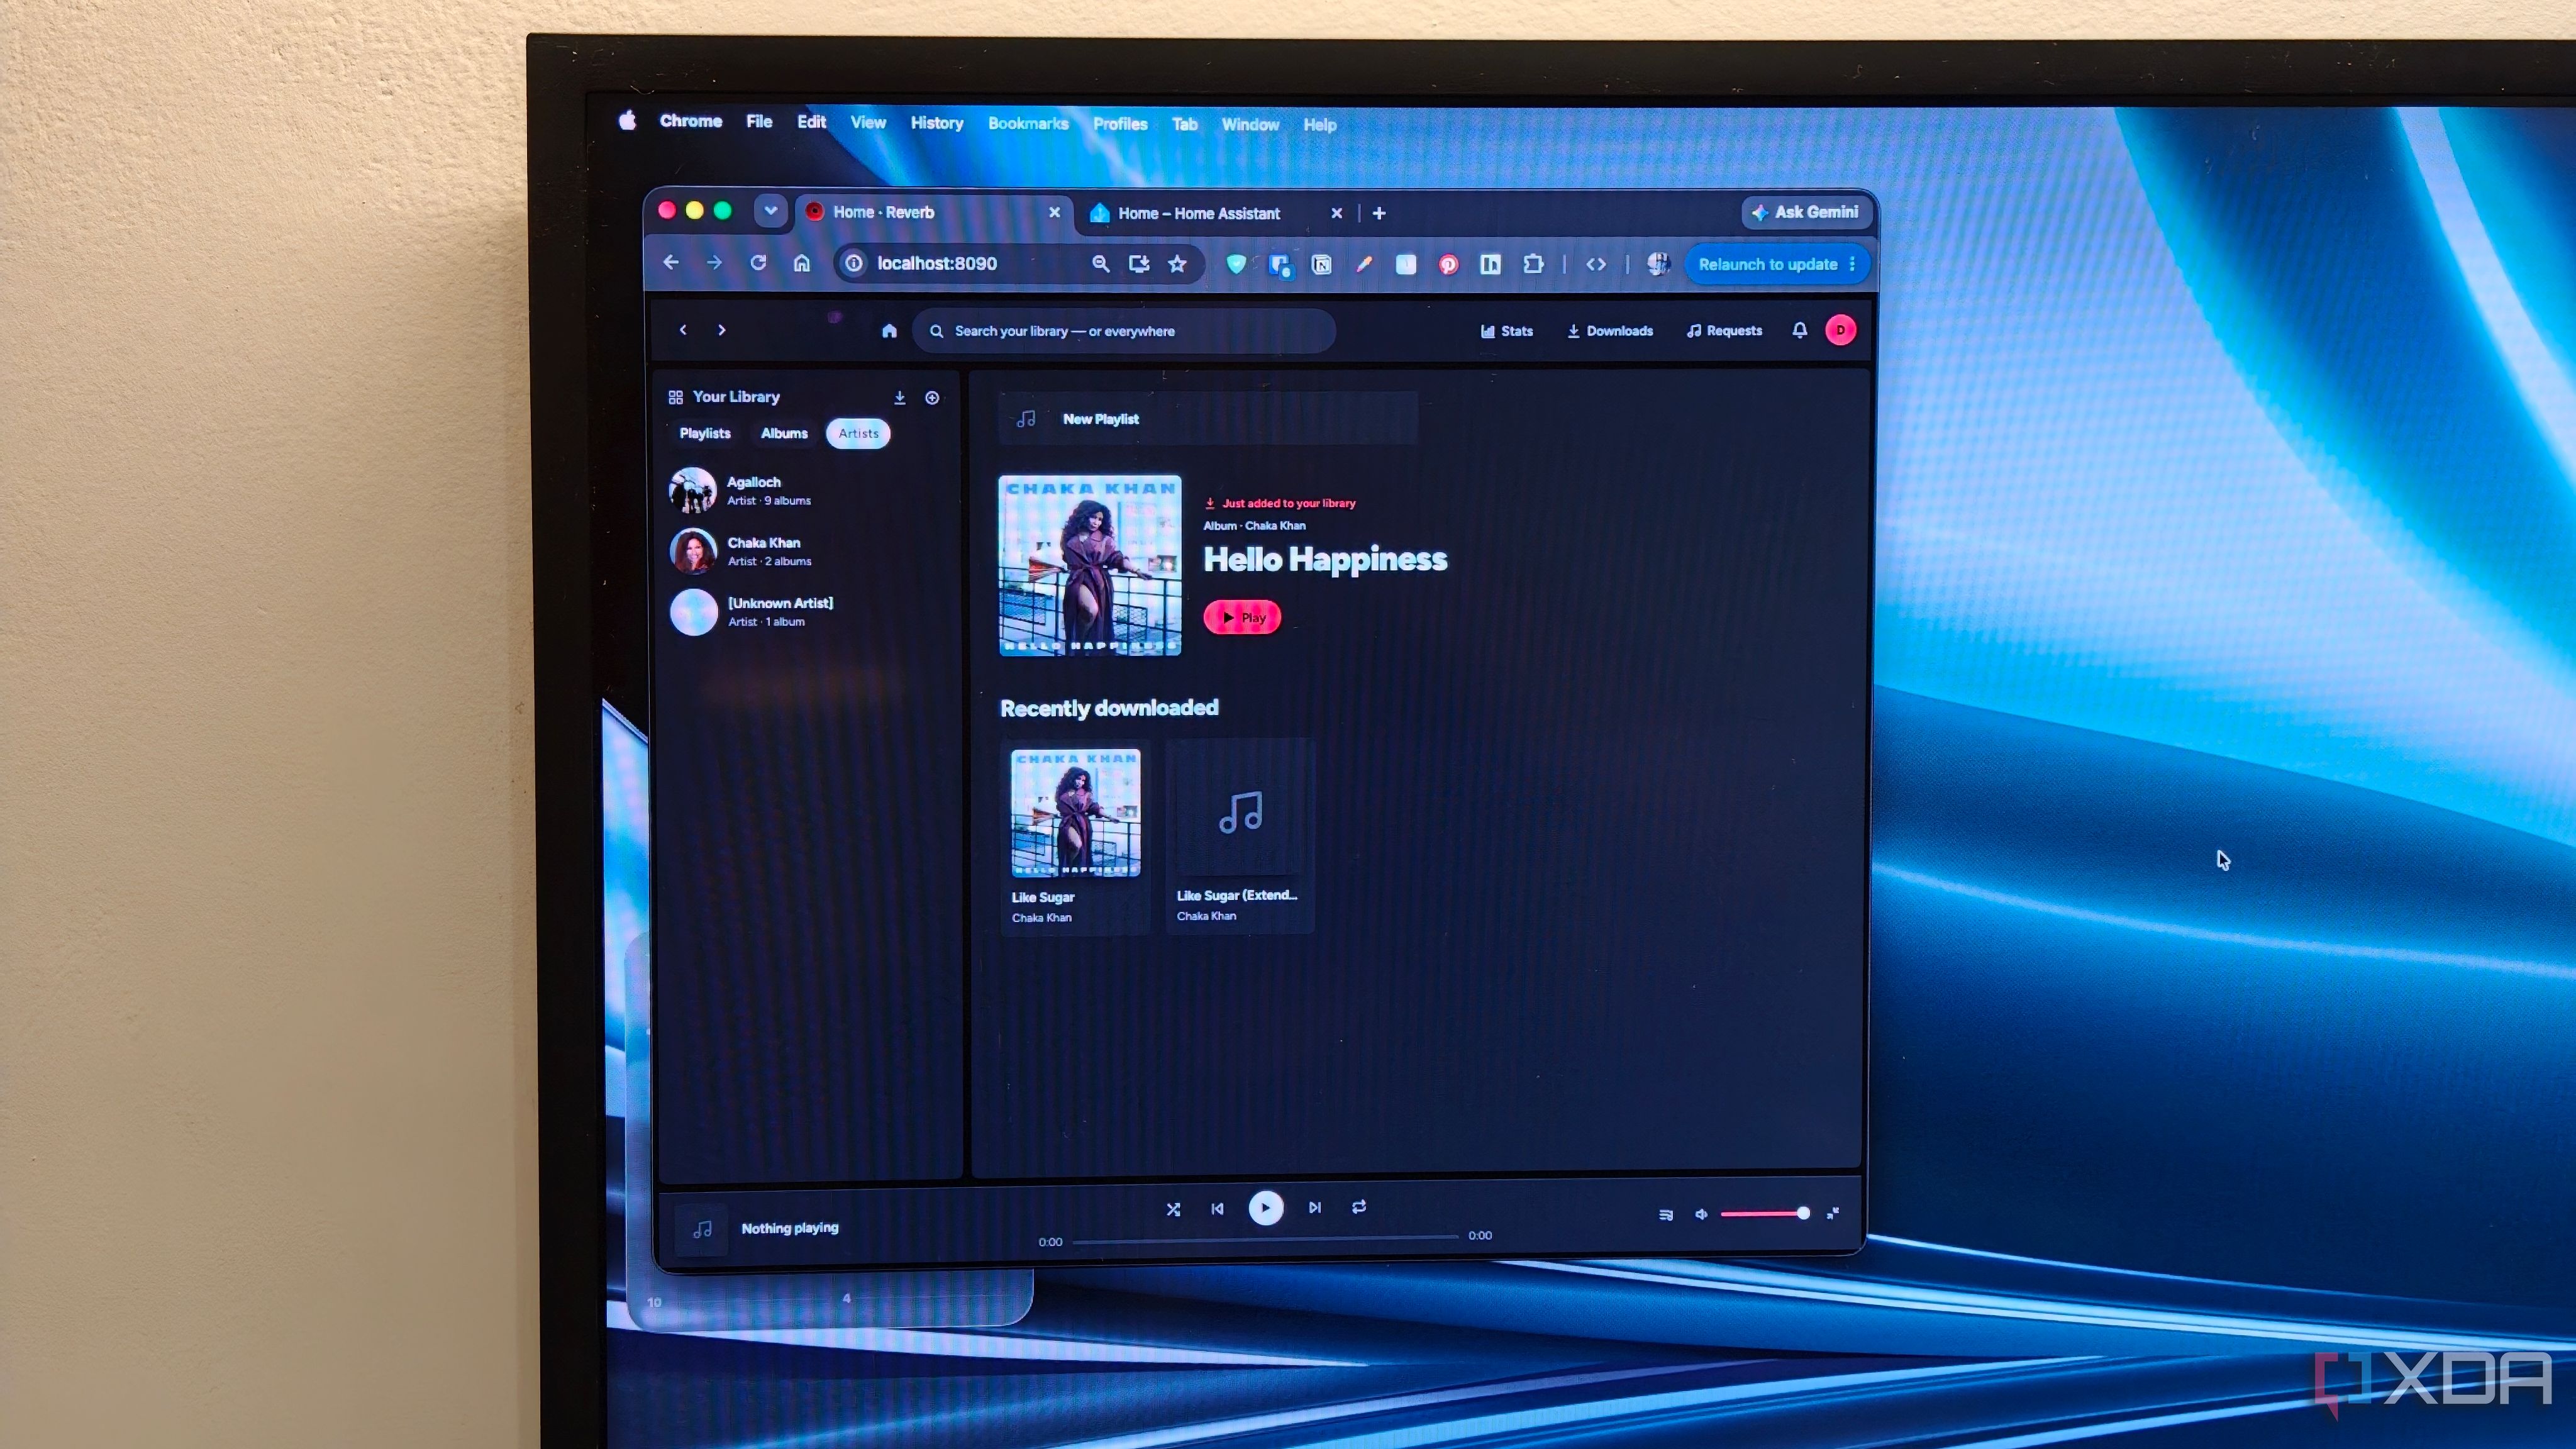Toggle repeat mode in the player
Image resolution: width=2576 pixels, height=1449 pixels.
1359,1207
